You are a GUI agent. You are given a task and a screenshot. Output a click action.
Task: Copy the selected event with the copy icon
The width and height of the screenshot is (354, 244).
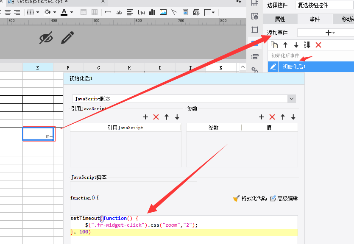274,45
